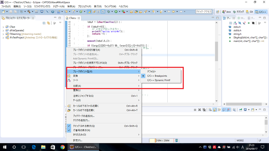
Task: Click the Terminate square icon in console
Action: click(195, 110)
